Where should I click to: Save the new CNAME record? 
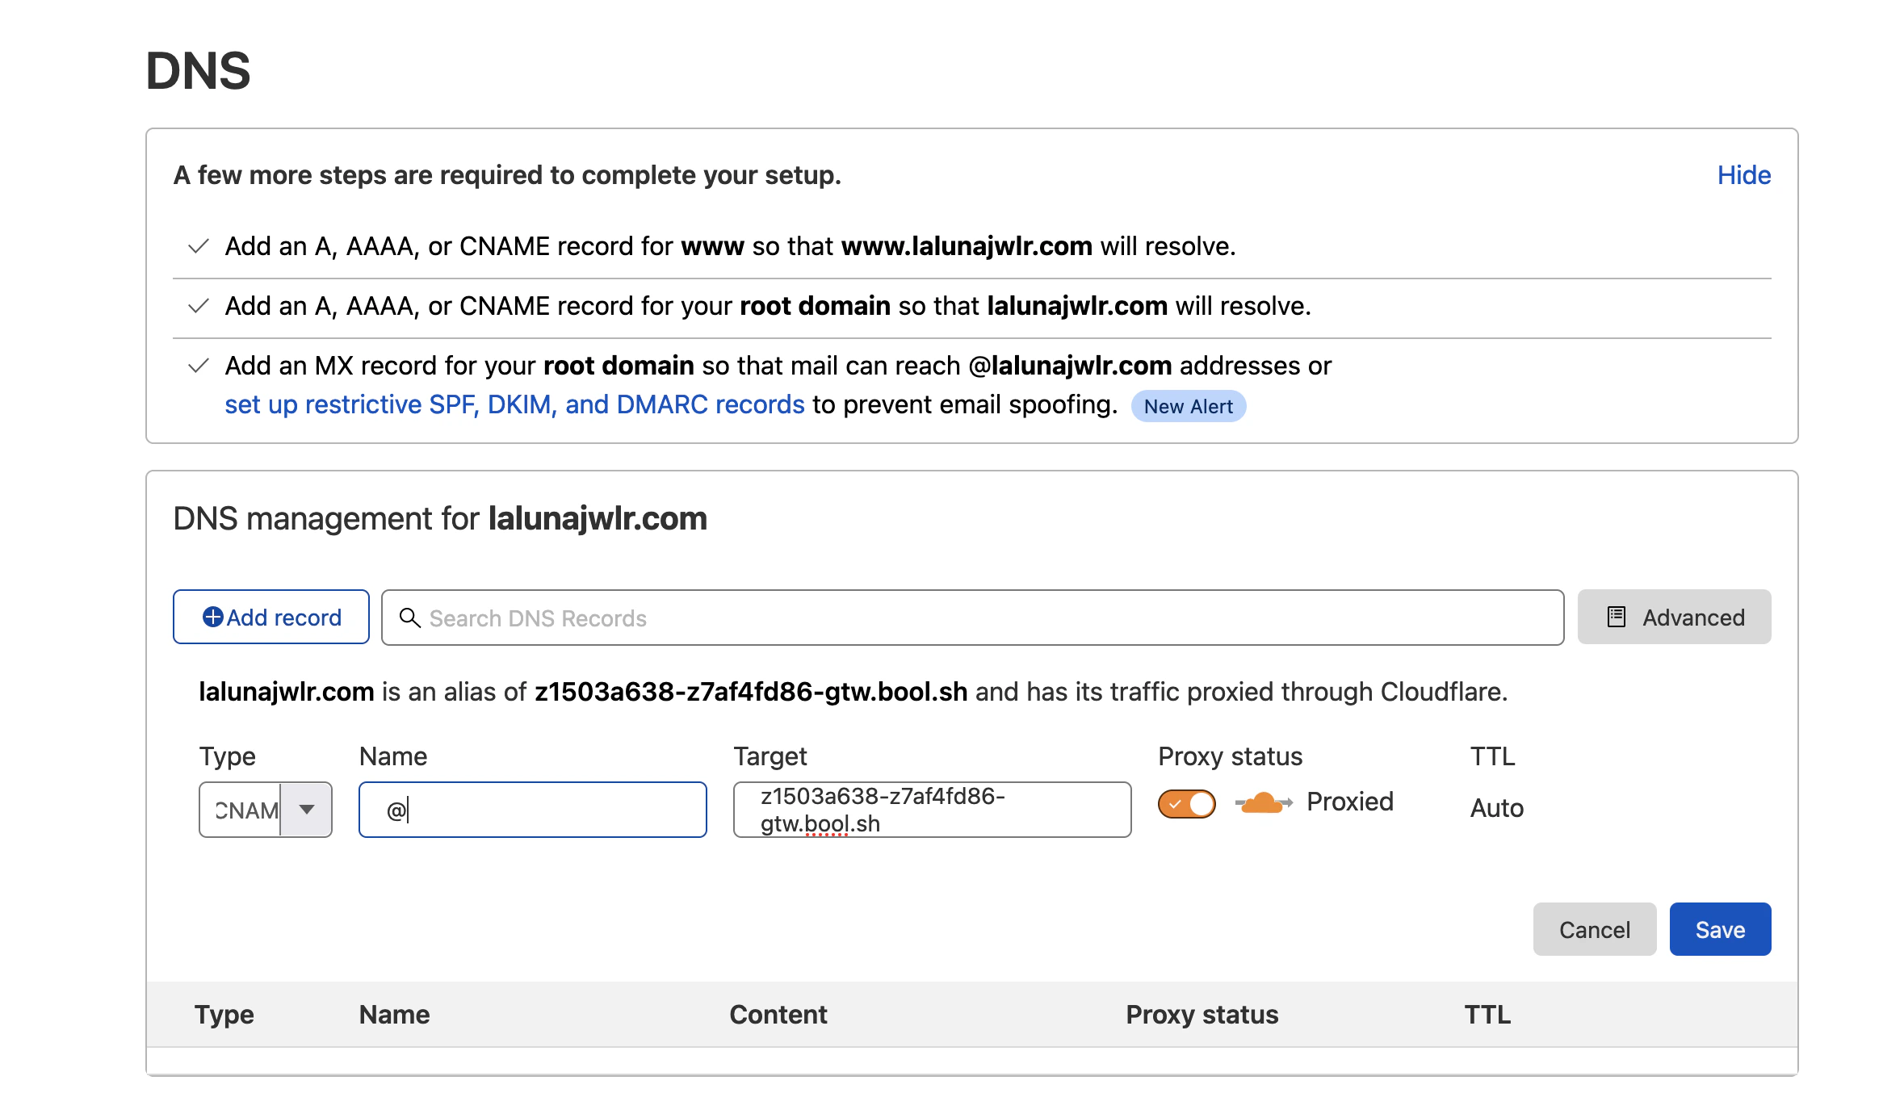pos(1720,928)
